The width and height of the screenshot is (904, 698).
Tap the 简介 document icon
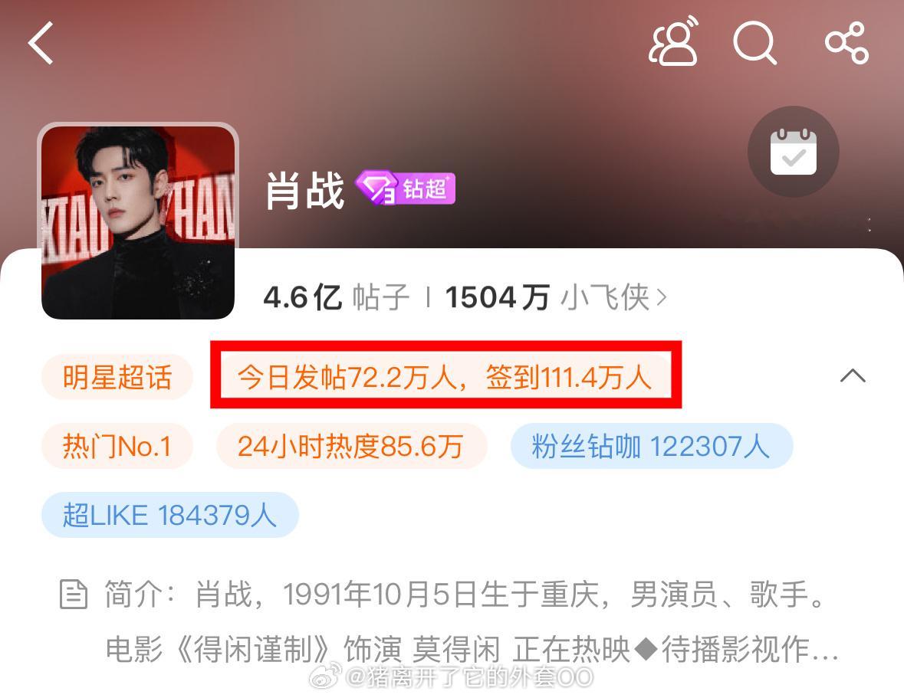click(x=74, y=595)
